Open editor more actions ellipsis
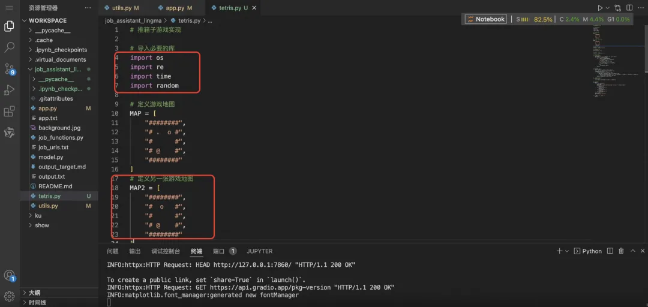 click(x=641, y=8)
